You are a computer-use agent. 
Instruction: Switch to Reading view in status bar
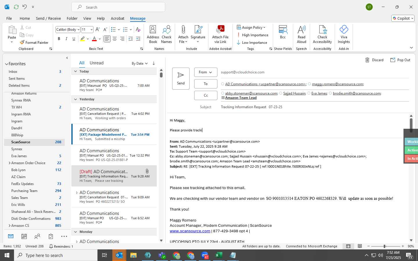360,246
